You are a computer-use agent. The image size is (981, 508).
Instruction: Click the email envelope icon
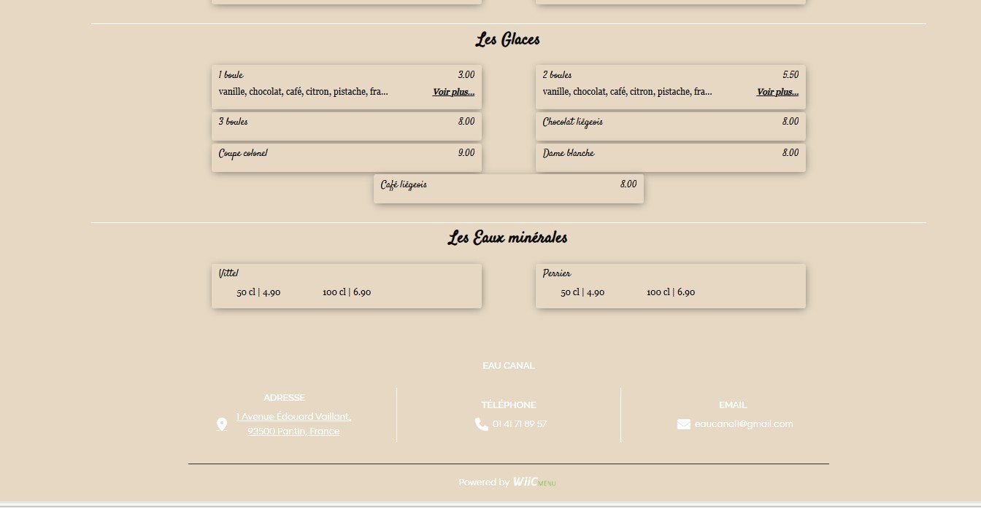pyautogui.click(x=684, y=424)
